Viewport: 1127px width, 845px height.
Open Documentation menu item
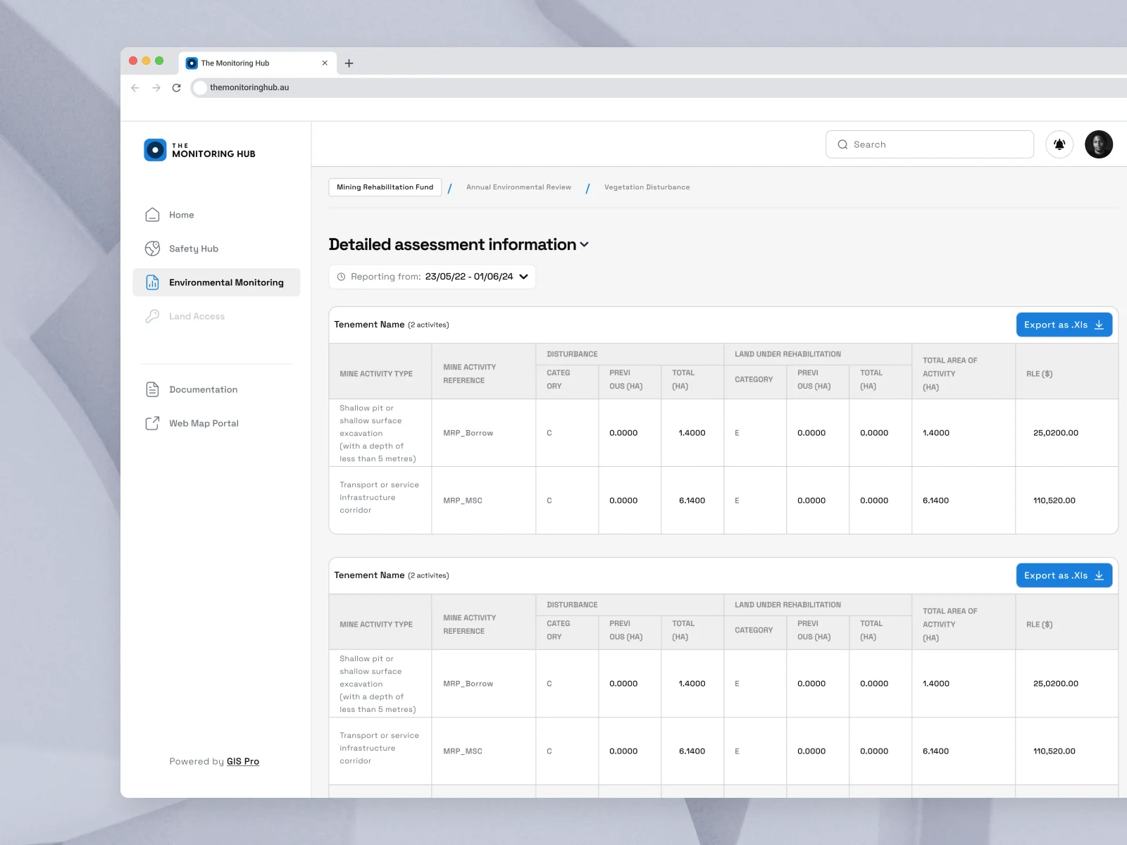click(203, 389)
